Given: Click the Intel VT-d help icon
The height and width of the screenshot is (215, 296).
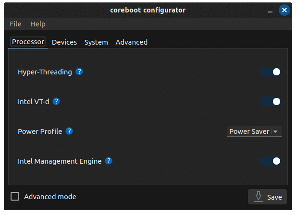Looking at the screenshot, I should click(x=56, y=101).
